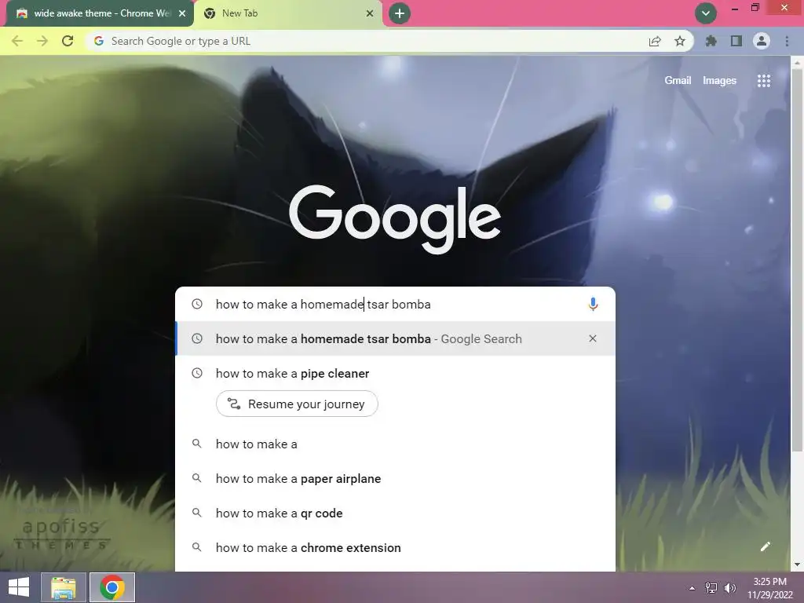Open the Images link
804x603 pixels.
coord(719,81)
